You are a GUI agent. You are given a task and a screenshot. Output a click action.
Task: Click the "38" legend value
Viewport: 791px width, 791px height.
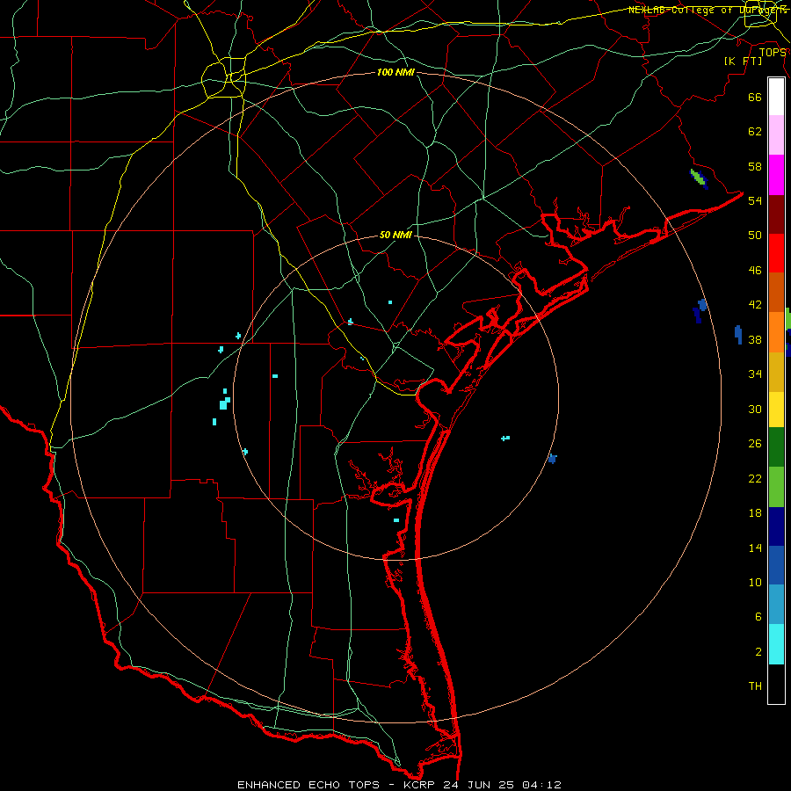tap(755, 339)
